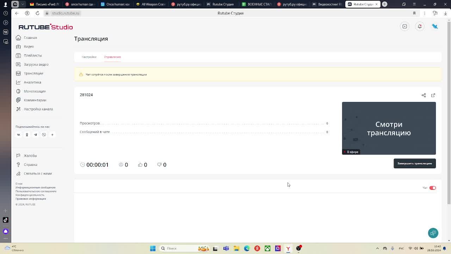The width and height of the screenshot is (451, 254).
Task: Click Завершить трансляцию button
Action: pyautogui.click(x=414, y=163)
